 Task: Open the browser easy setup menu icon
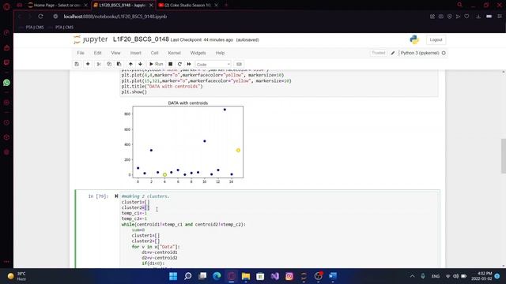500,17
